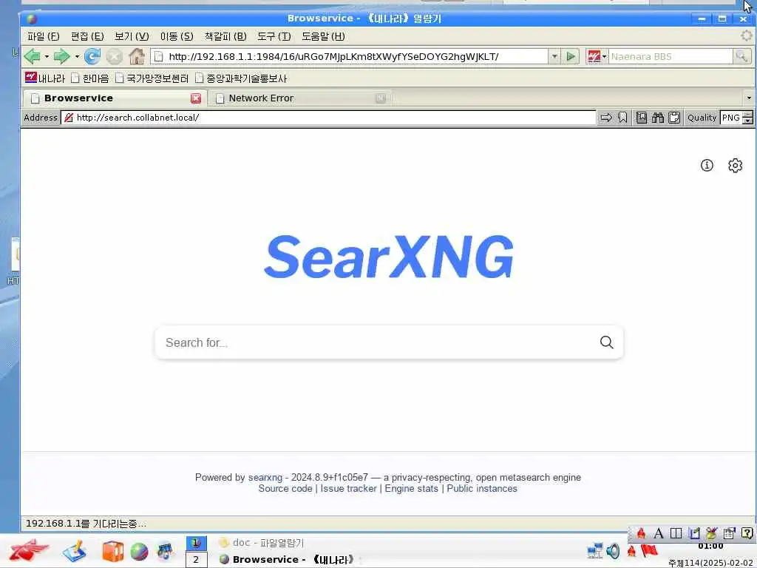
Task: Click the letter A input method icon
Action: [x=659, y=533]
